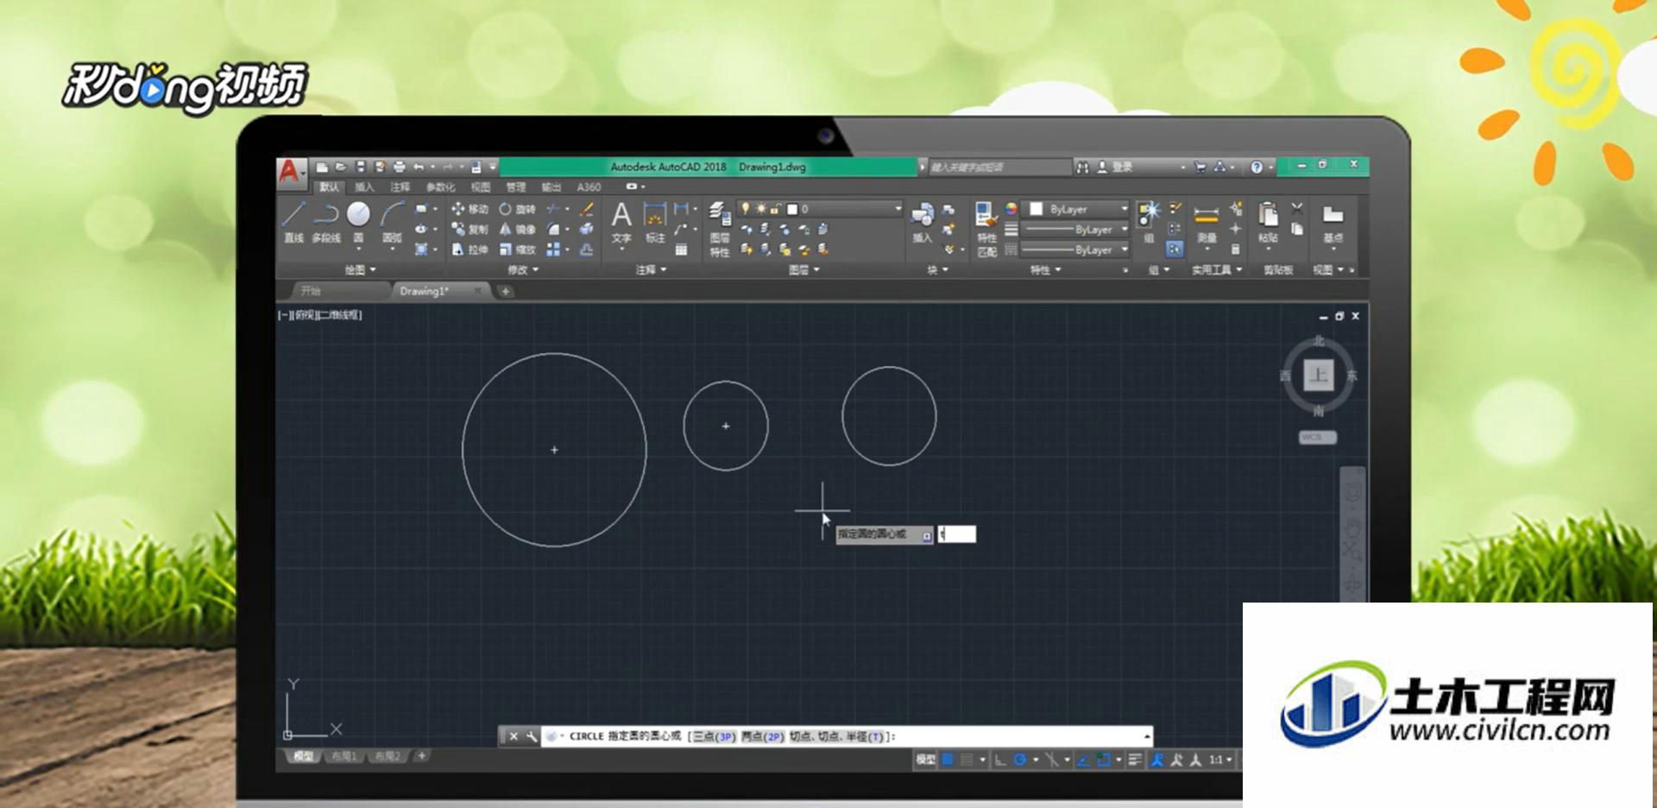Screen dimensions: 1657x808
Task: Click the table icon in Annotation panel
Action: click(x=681, y=249)
